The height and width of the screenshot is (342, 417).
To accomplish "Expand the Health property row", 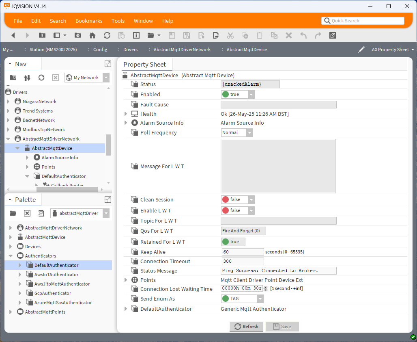I will point(126,114).
